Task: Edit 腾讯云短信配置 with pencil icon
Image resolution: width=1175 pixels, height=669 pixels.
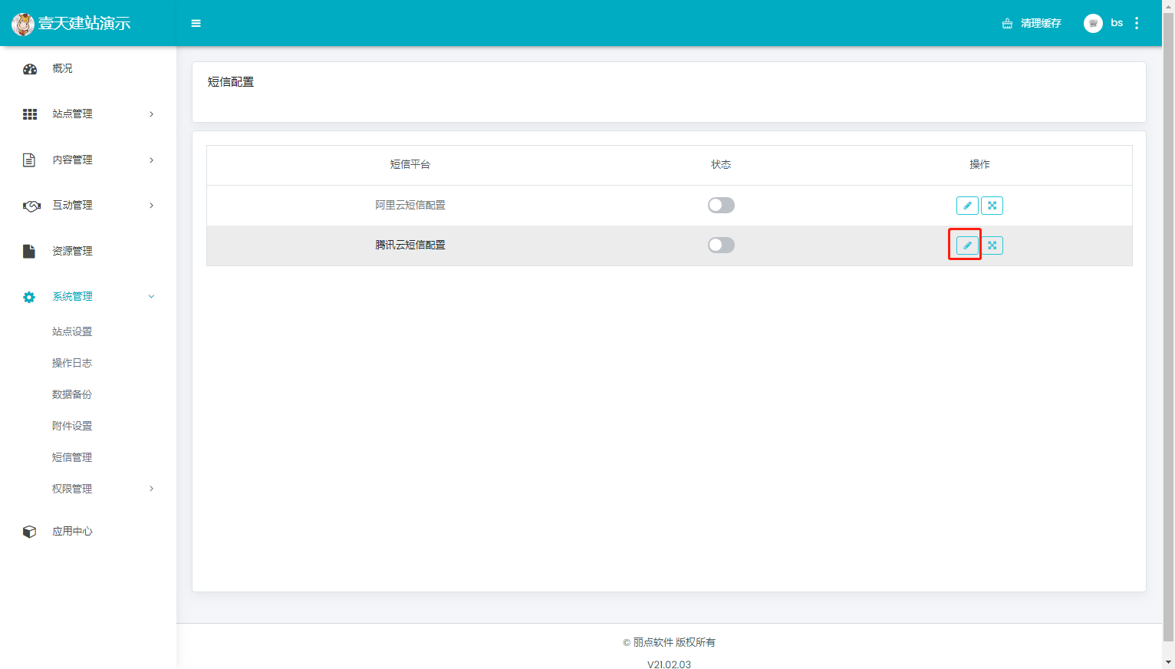Action: point(967,246)
